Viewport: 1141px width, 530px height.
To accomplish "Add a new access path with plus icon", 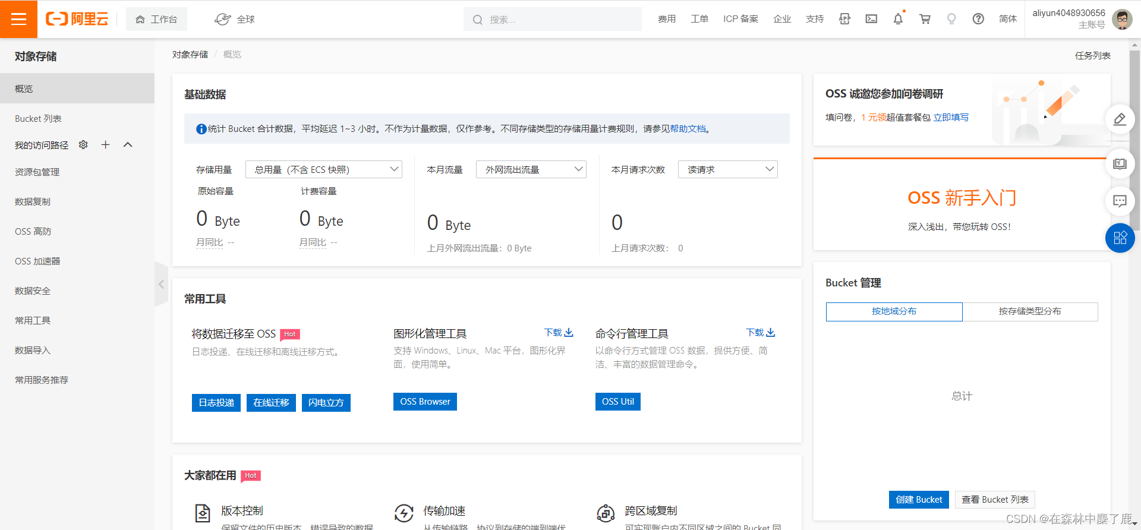I will click(105, 144).
